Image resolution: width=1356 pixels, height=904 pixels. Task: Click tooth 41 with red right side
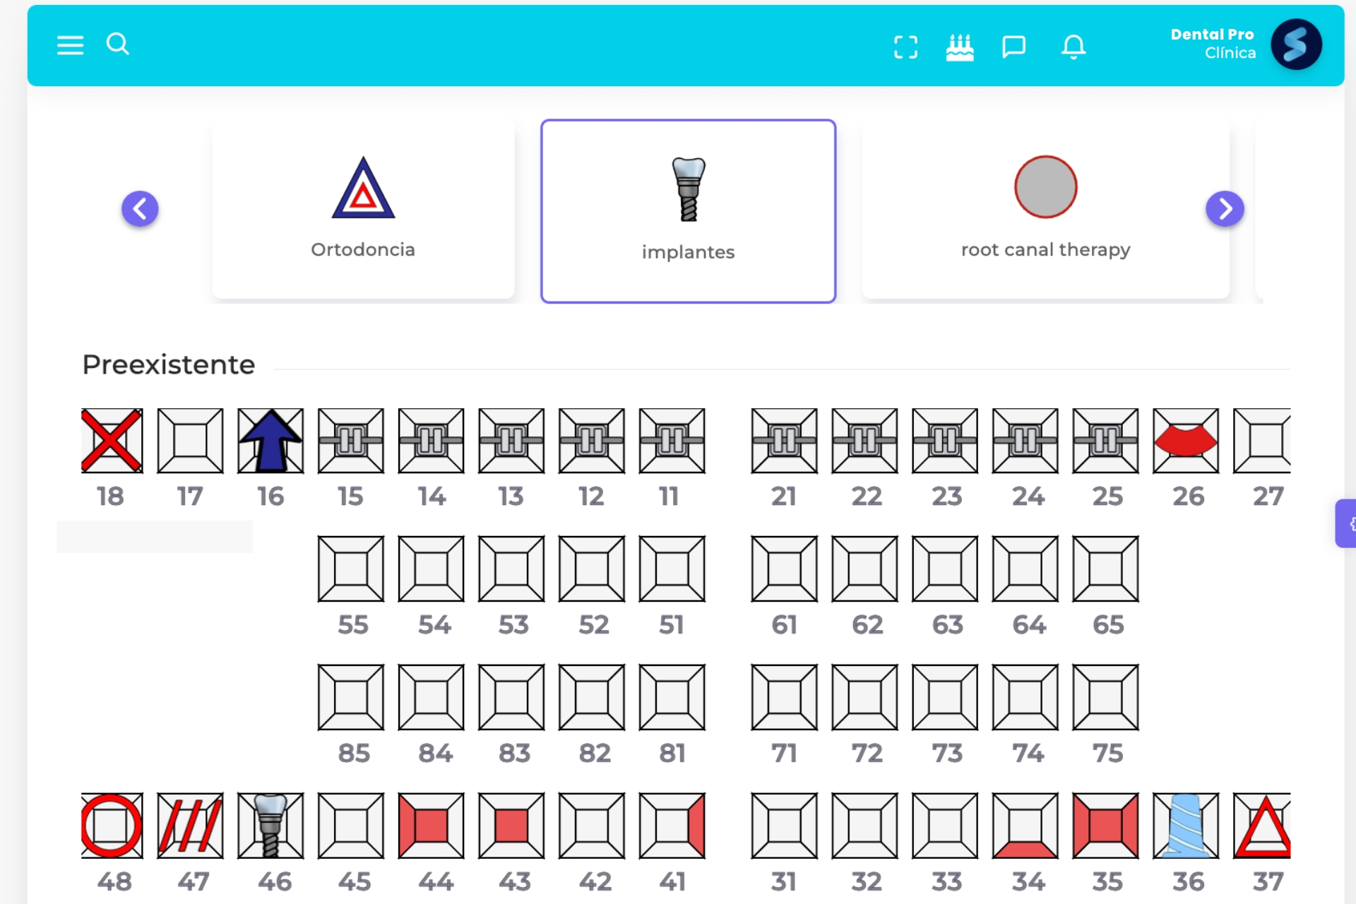point(672,826)
